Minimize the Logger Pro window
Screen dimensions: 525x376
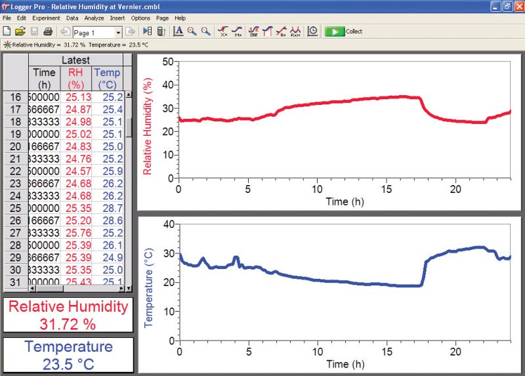pyautogui.click(x=496, y=7)
